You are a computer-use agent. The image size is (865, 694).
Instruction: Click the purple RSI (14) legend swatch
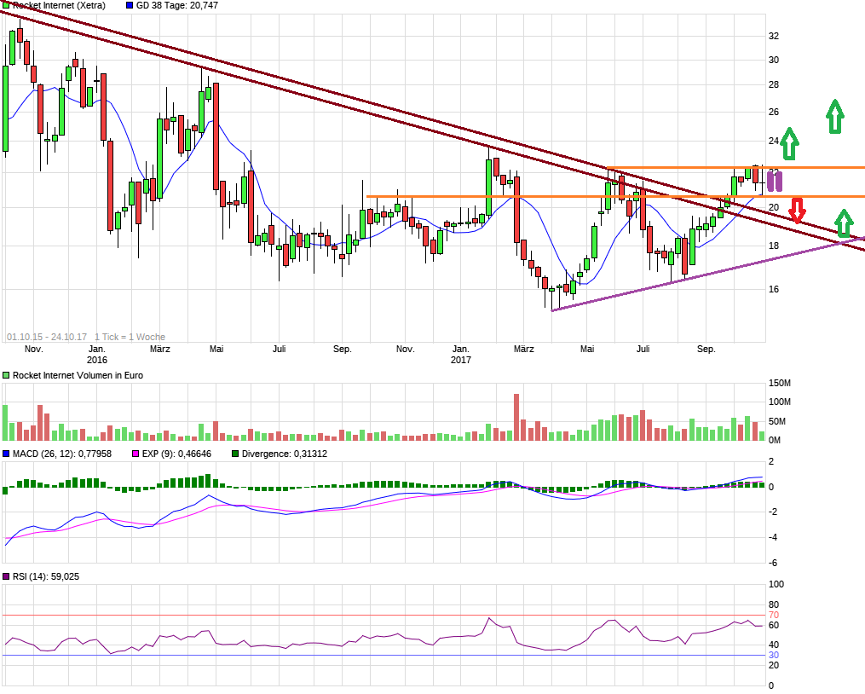[x=6, y=576]
